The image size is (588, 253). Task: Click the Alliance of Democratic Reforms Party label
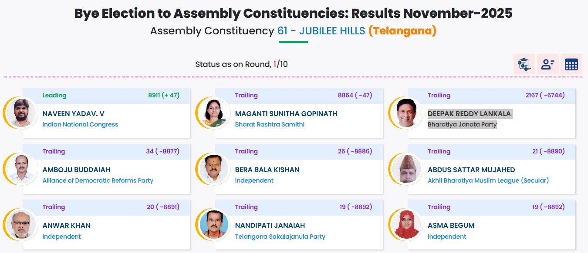click(98, 180)
